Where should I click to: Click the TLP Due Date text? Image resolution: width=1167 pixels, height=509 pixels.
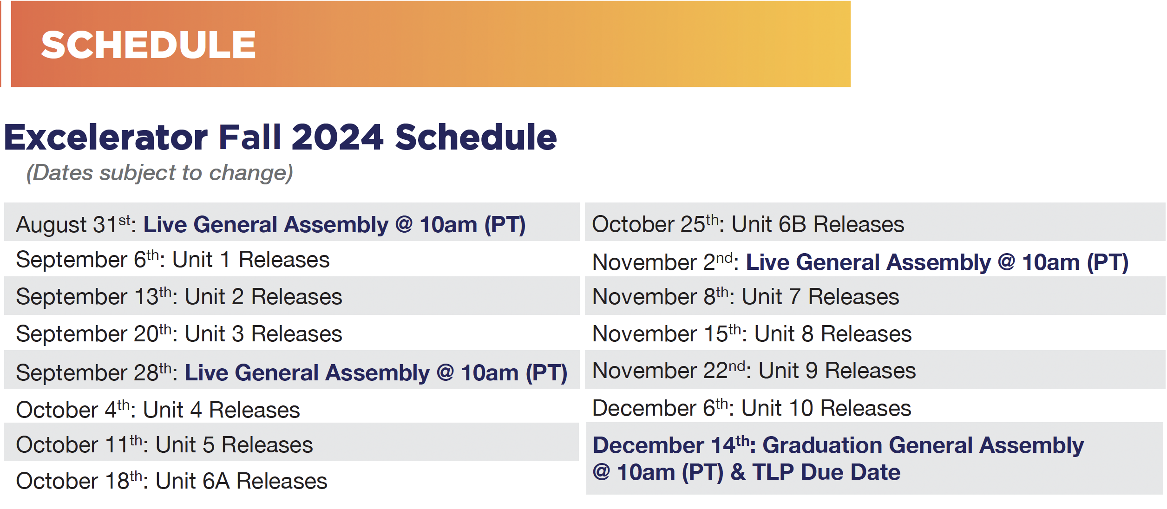(826, 472)
